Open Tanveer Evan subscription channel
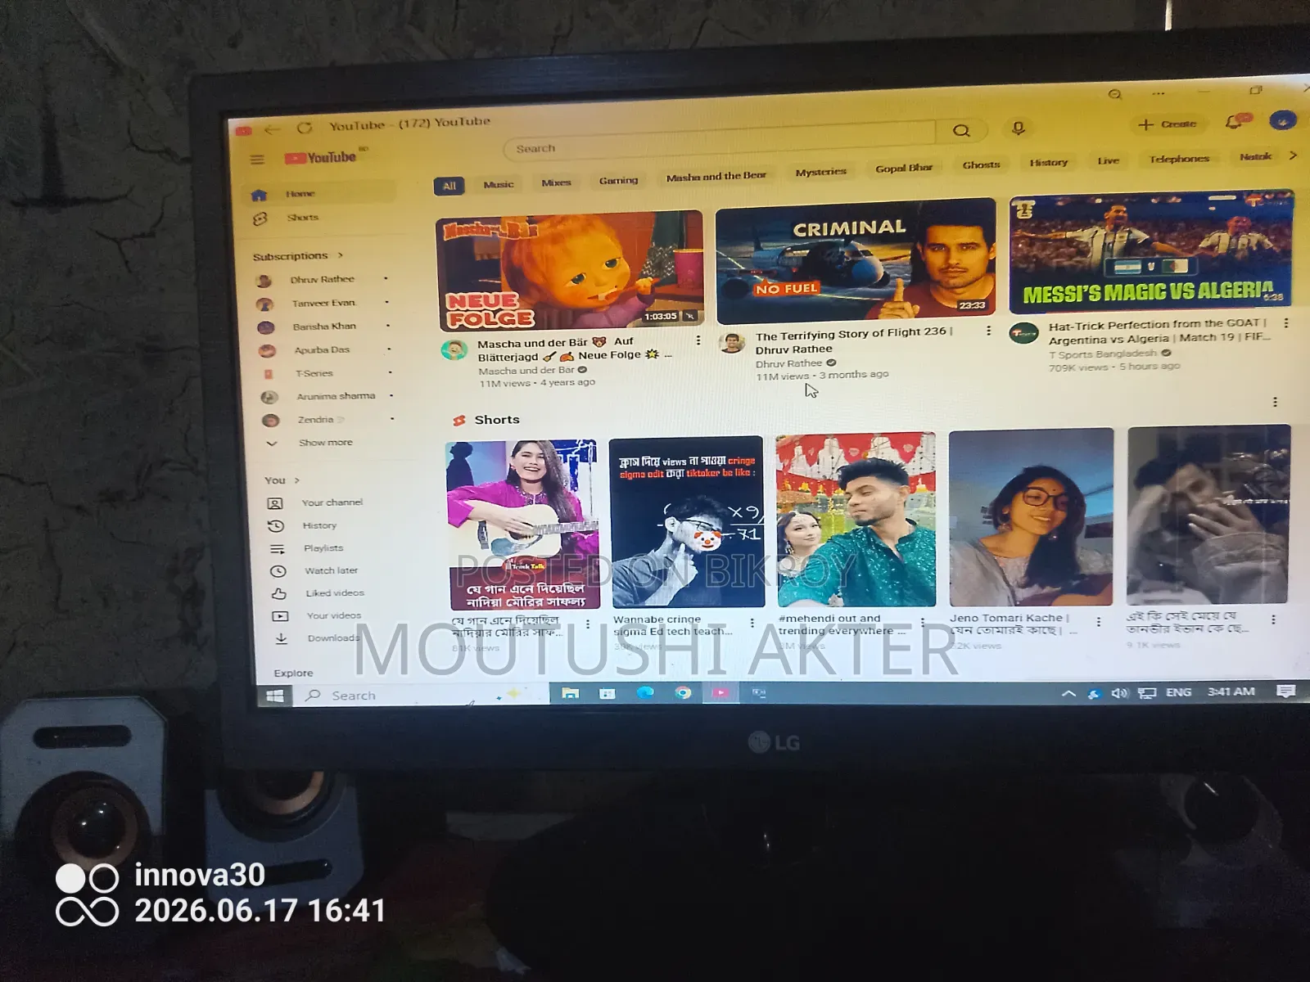Viewport: 1310px width, 982px height. tap(323, 304)
